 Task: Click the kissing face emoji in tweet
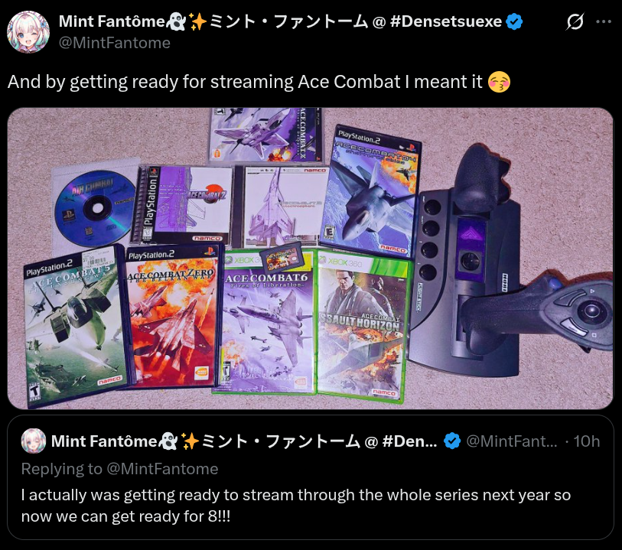coord(499,82)
